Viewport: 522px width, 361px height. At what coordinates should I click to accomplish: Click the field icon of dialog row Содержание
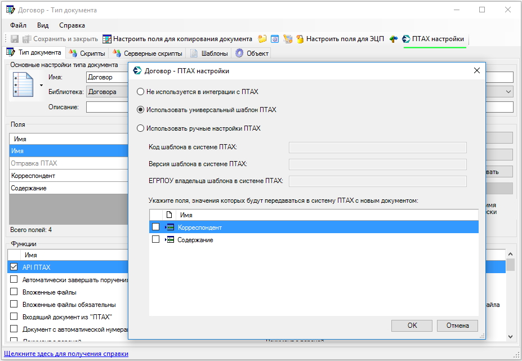coord(169,240)
